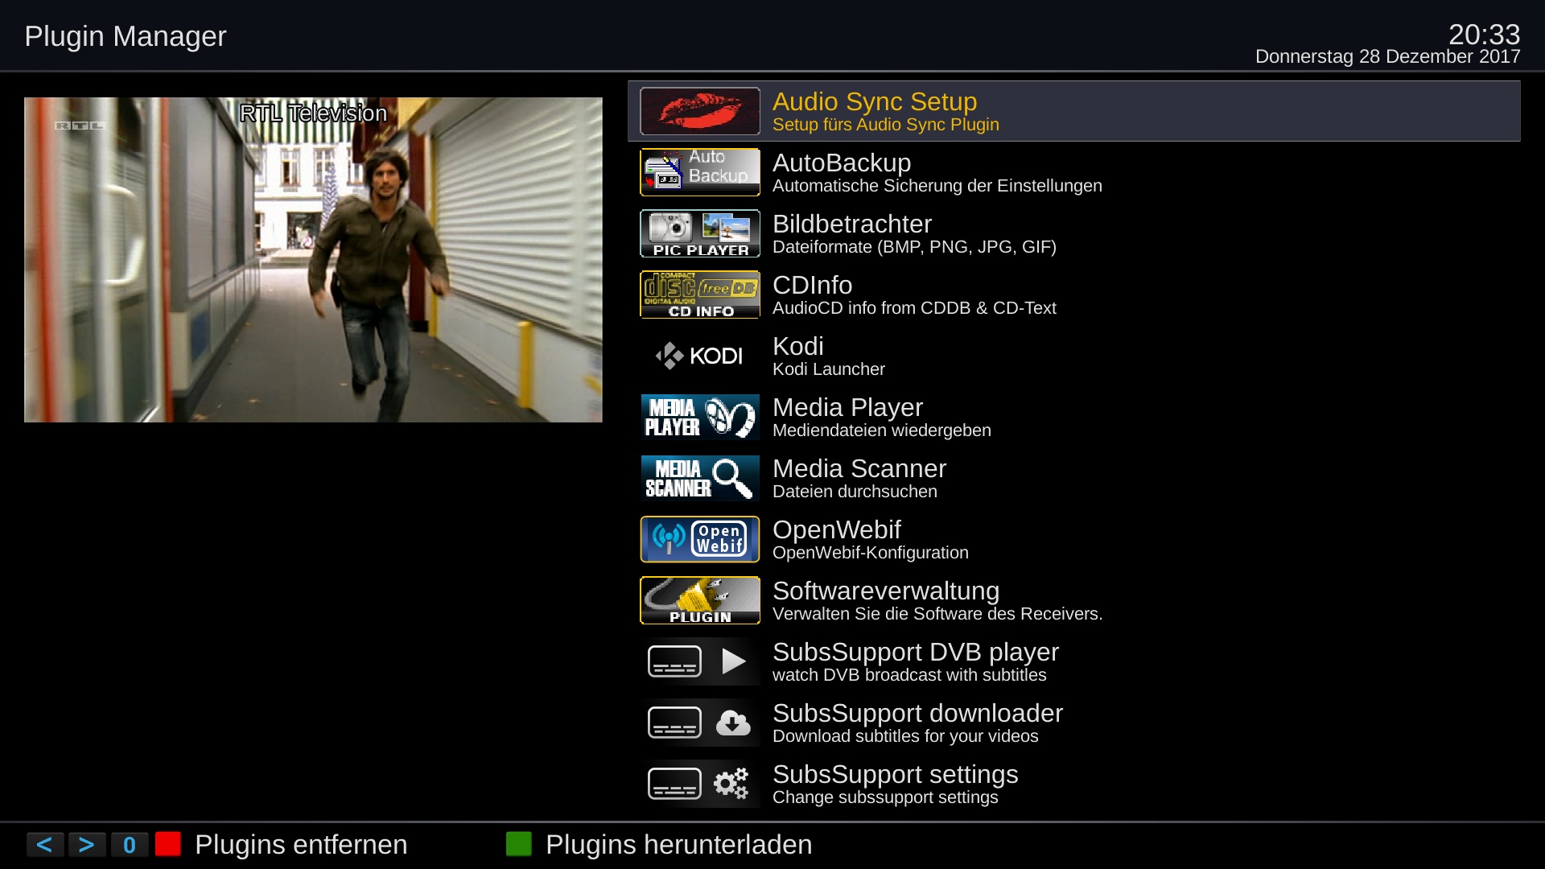Screen dimensions: 1545x869
Task: Click 'Download subtitles for your videos'
Action: [905, 736]
